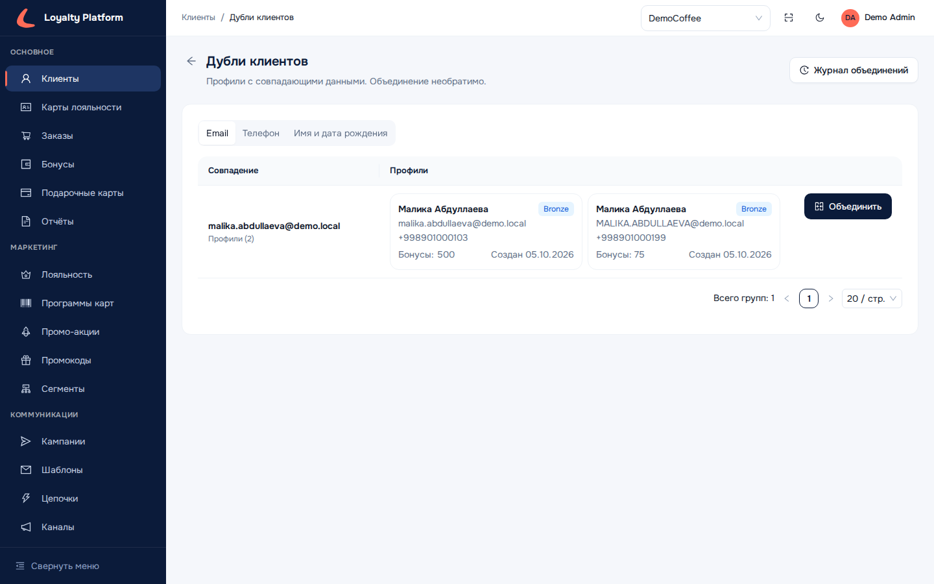This screenshot has height=584, width=934.
Task: Click the Каналы megaphone icon
Action: (x=26, y=527)
